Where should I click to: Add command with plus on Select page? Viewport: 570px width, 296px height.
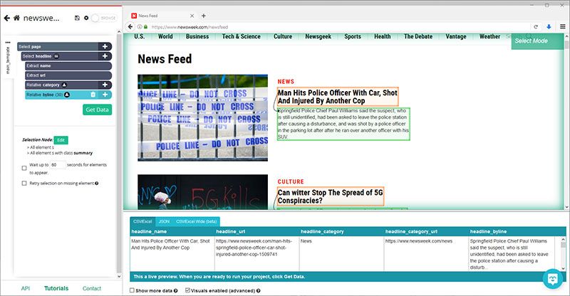(x=105, y=46)
